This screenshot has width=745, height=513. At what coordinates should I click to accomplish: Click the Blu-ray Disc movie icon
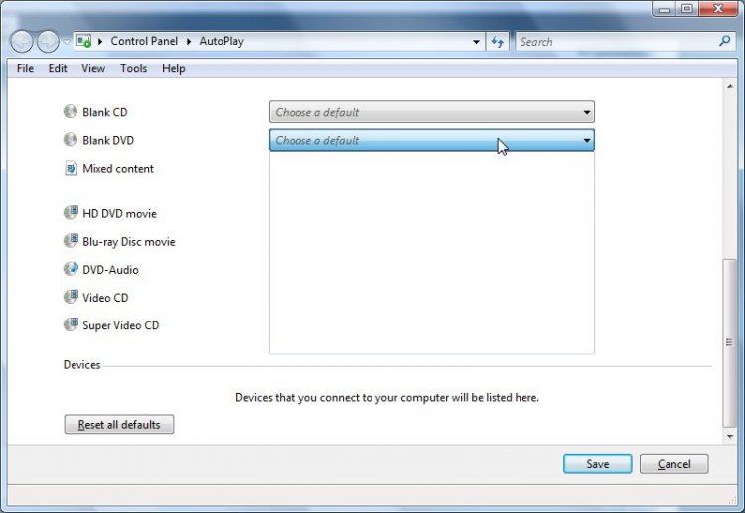click(x=71, y=241)
